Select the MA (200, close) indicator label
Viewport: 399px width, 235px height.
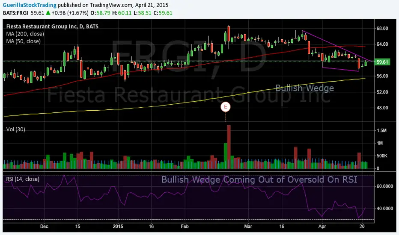click(25, 34)
